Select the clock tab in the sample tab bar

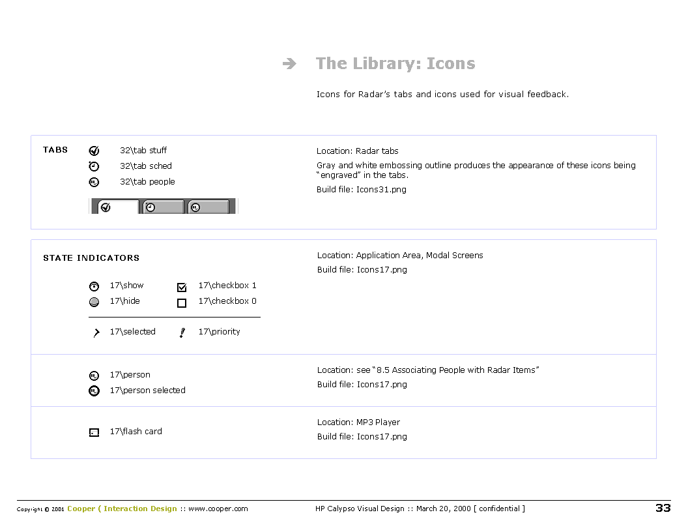click(163, 207)
